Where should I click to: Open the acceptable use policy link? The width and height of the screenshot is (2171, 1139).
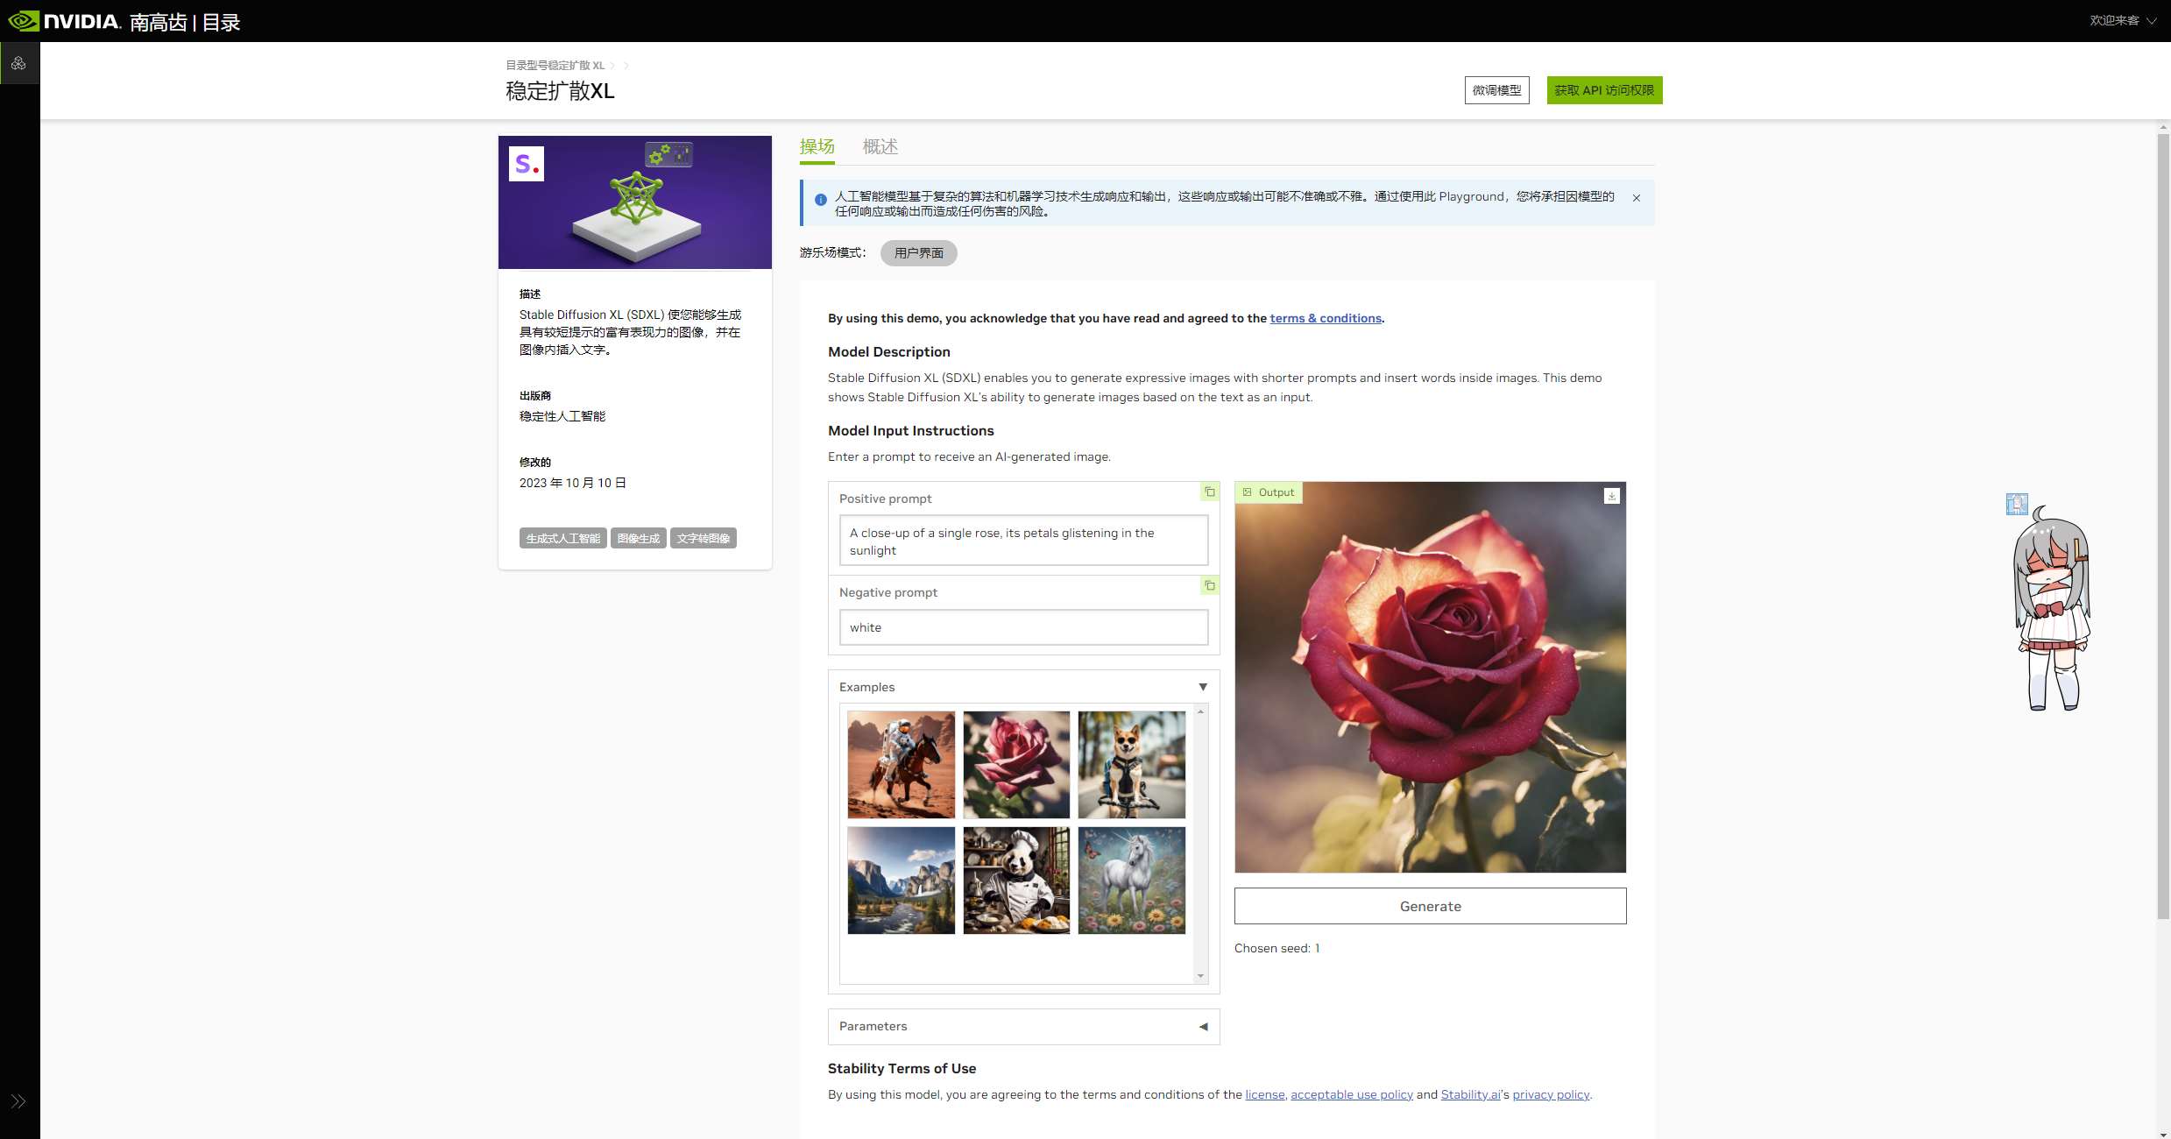(x=1351, y=1094)
